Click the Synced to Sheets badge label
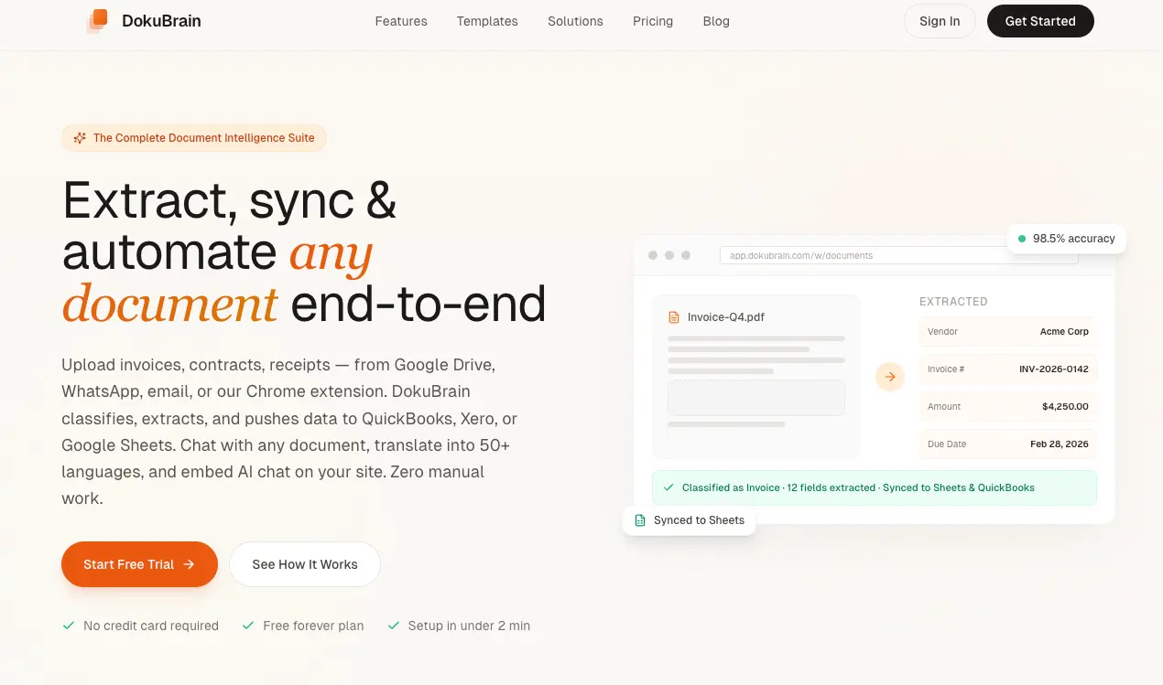This screenshot has width=1163, height=685. [x=699, y=520]
